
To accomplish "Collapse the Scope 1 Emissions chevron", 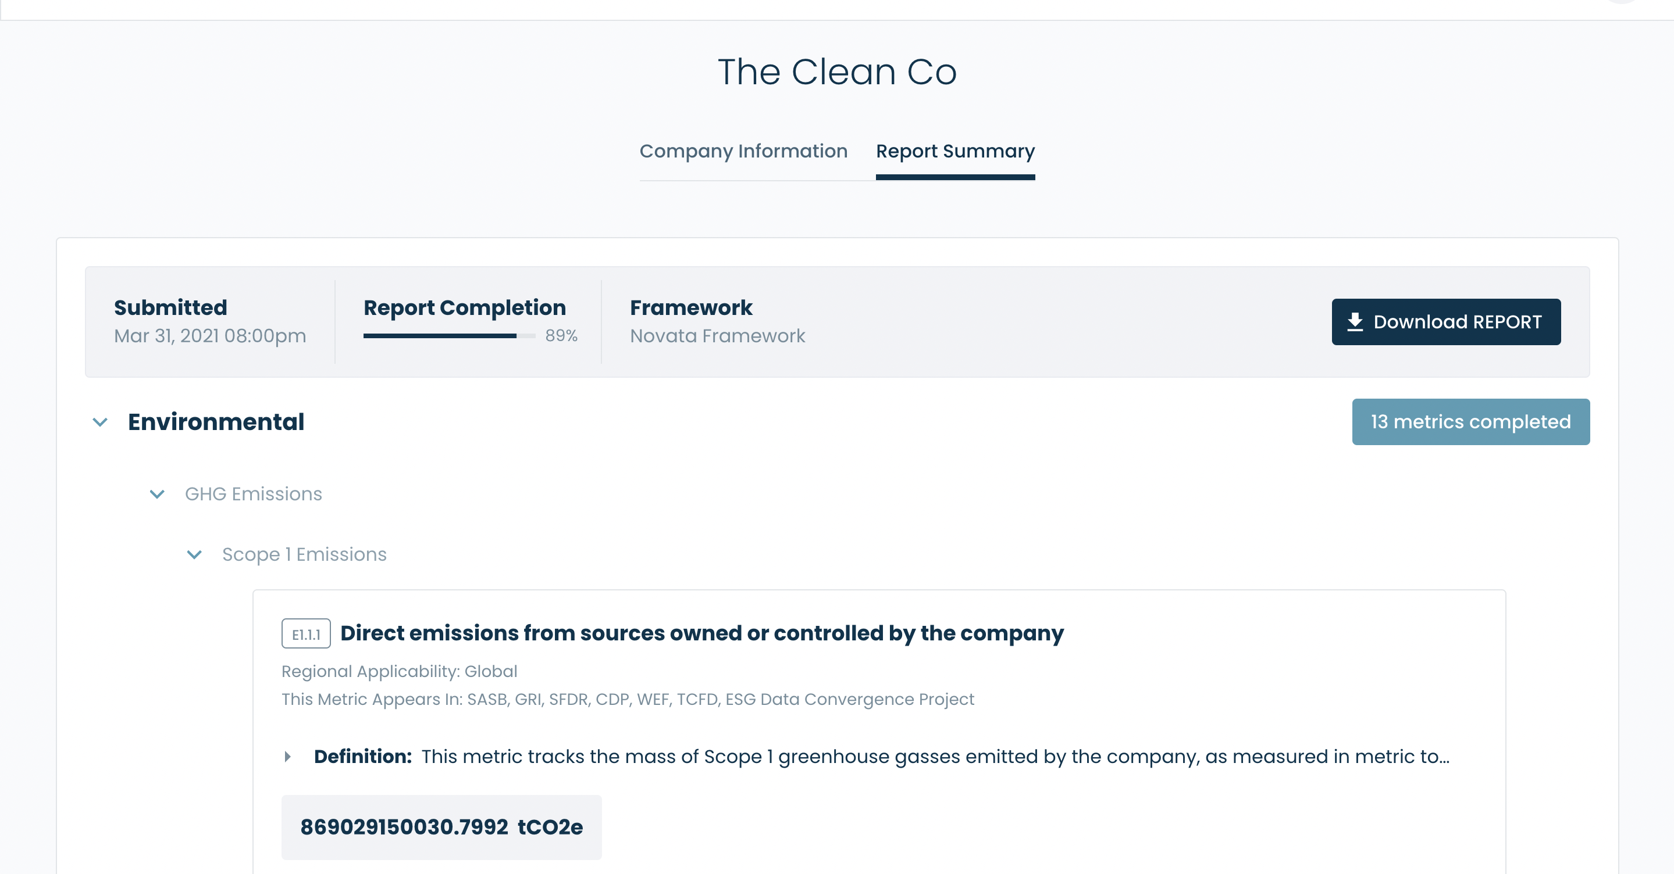I will [194, 555].
